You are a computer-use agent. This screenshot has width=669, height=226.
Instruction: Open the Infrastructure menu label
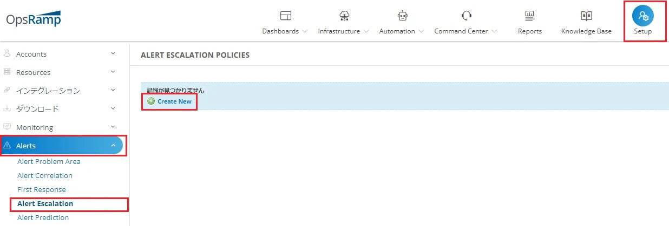tap(339, 31)
